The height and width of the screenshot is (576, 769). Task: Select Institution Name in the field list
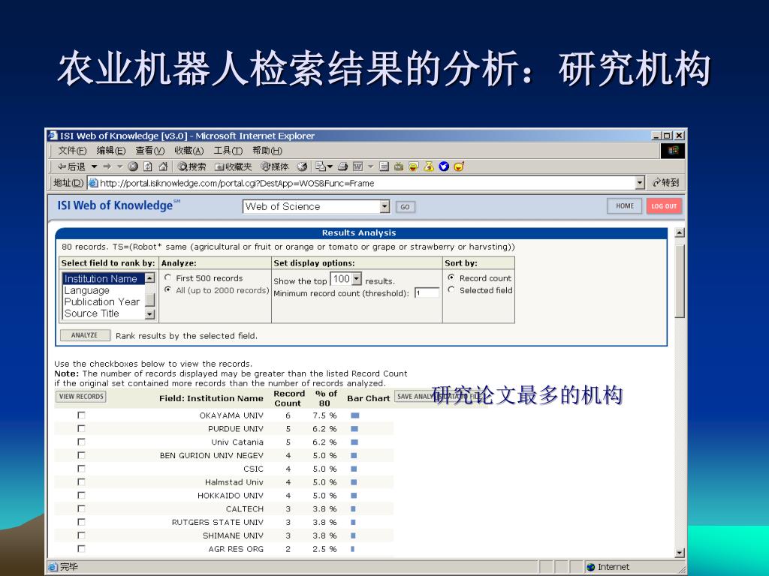pos(104,279)
